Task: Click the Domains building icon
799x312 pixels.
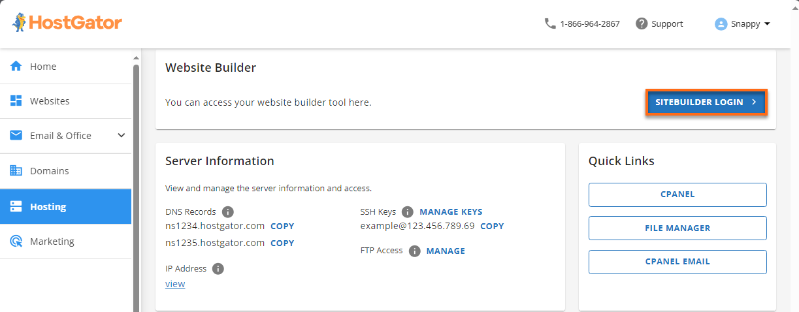Action: coord(16,171)
